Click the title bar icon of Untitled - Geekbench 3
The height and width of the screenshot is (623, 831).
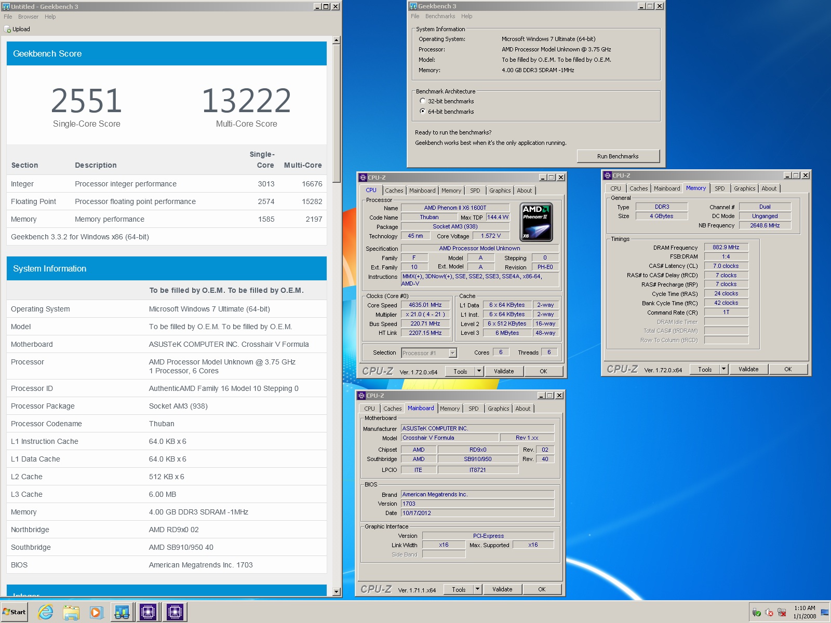point(6,6)
